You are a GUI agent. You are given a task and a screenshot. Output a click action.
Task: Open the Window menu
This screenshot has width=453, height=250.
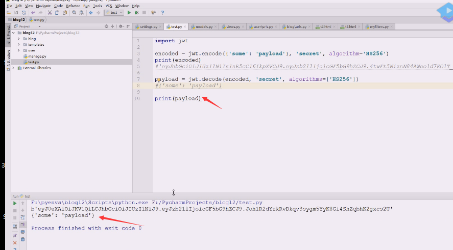pos(122,6)
